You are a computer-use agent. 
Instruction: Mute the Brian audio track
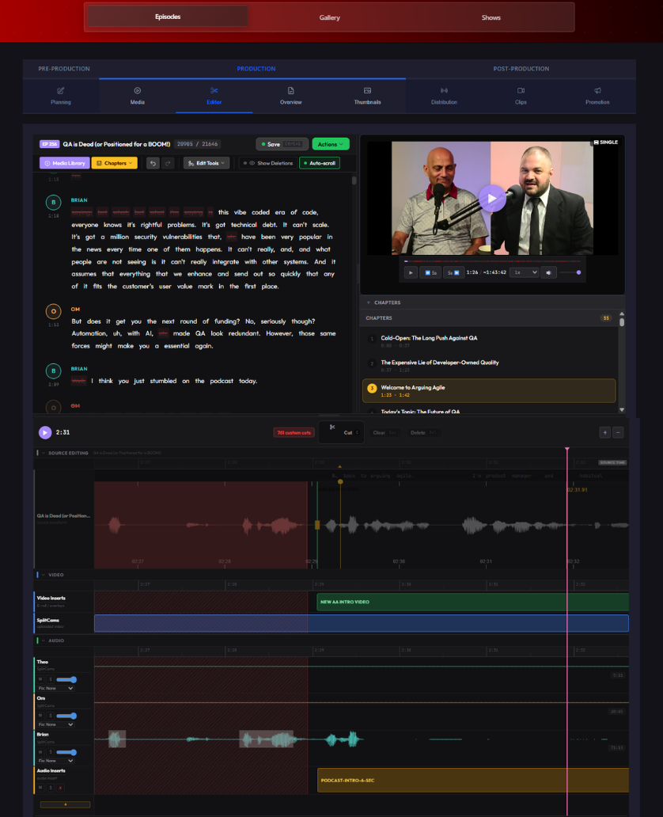coord(40,752)
